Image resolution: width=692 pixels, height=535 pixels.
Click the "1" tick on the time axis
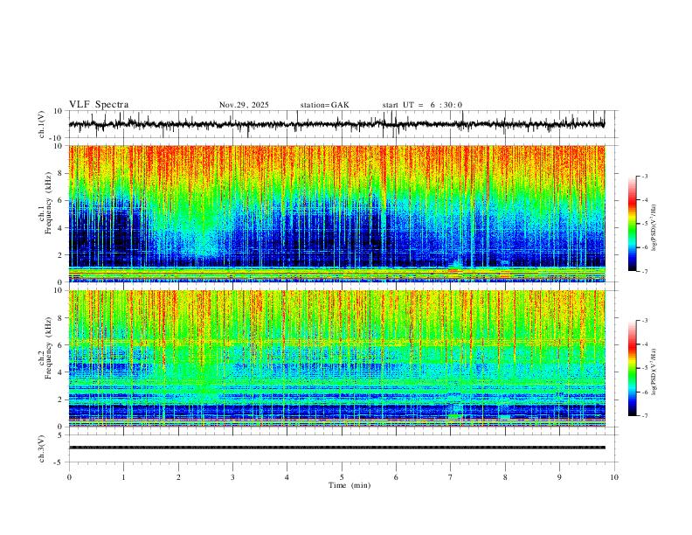123,477
